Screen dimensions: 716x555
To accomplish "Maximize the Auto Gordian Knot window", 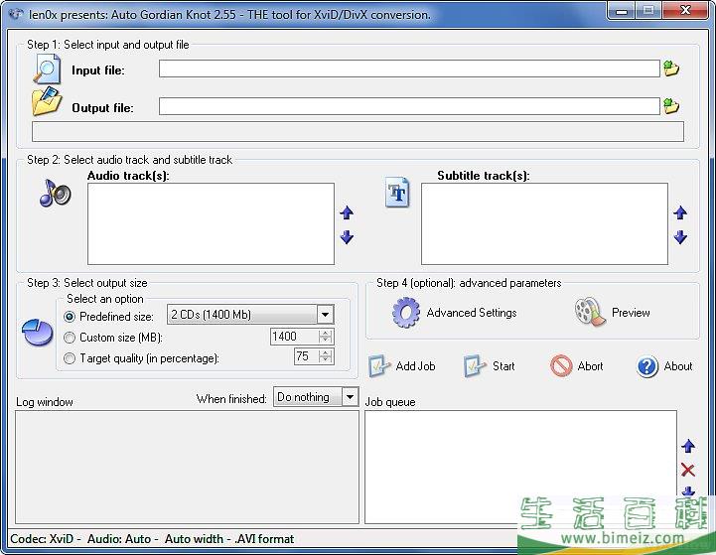I will click(x=648, y=11).
